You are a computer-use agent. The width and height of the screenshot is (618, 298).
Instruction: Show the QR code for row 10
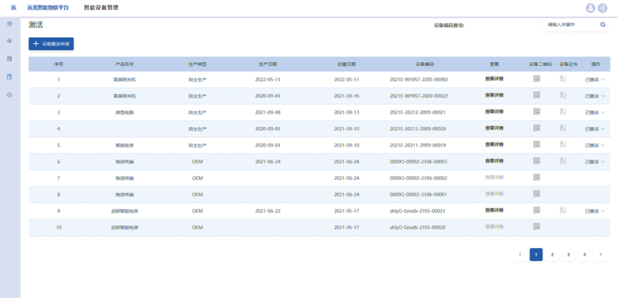coord(537,227)
